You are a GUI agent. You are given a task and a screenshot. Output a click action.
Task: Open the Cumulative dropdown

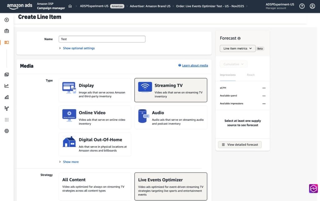pos(233,64)
